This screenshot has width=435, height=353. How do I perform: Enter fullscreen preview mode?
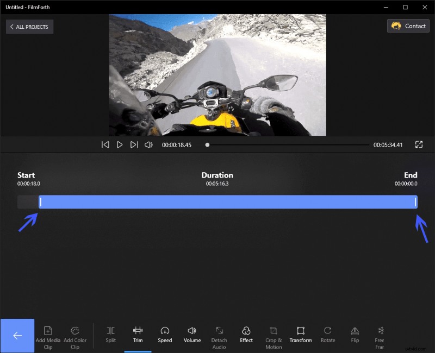point(419,144)
